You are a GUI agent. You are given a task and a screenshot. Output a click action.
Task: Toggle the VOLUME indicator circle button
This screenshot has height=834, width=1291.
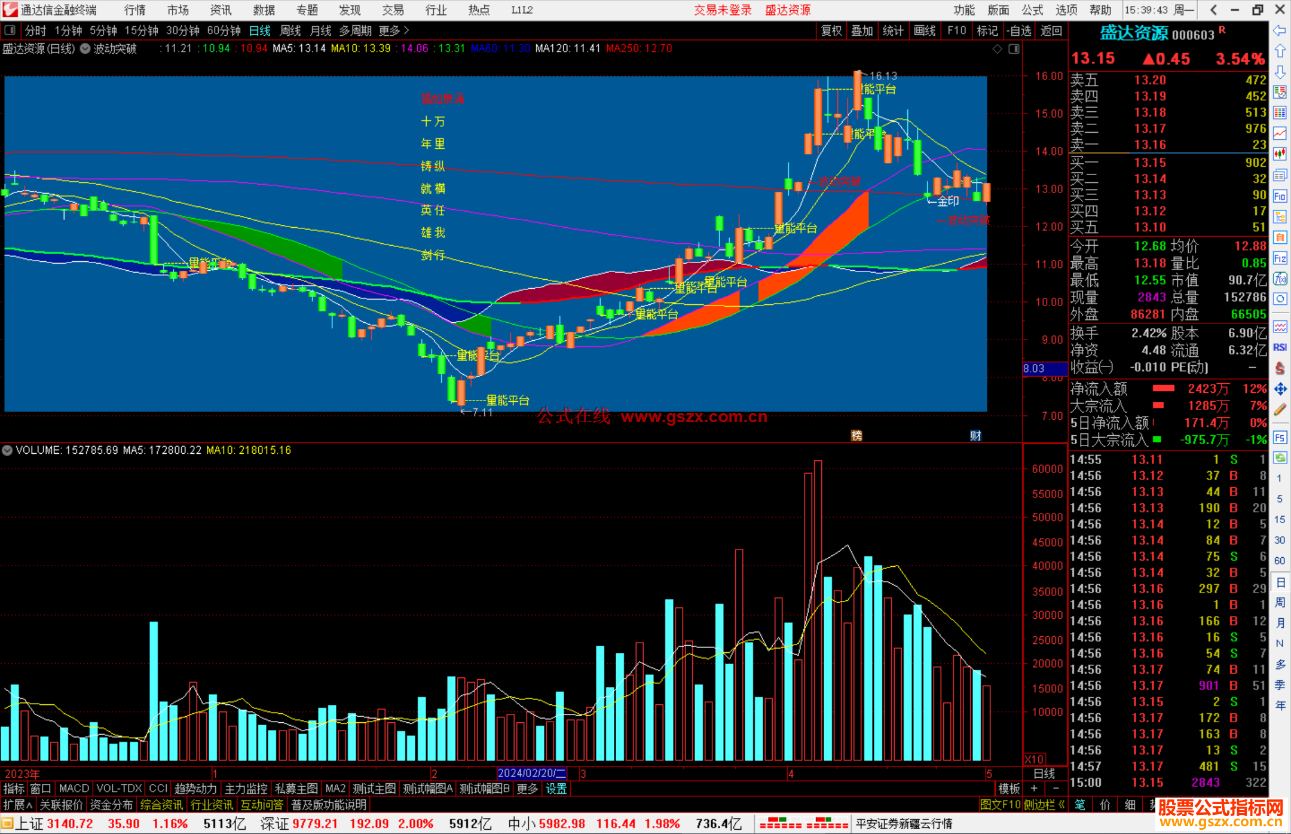[x=7, y=450]
